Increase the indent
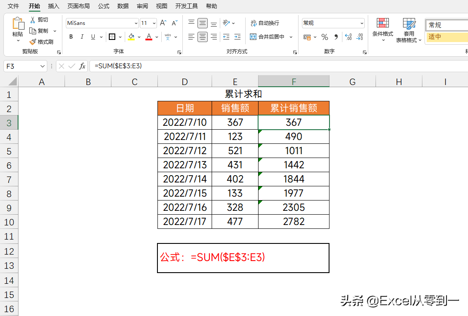 point(237,36)
